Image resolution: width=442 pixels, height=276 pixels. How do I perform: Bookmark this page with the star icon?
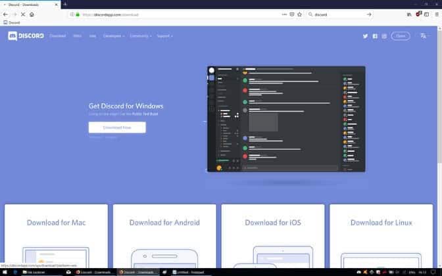(x=299, y=14)
